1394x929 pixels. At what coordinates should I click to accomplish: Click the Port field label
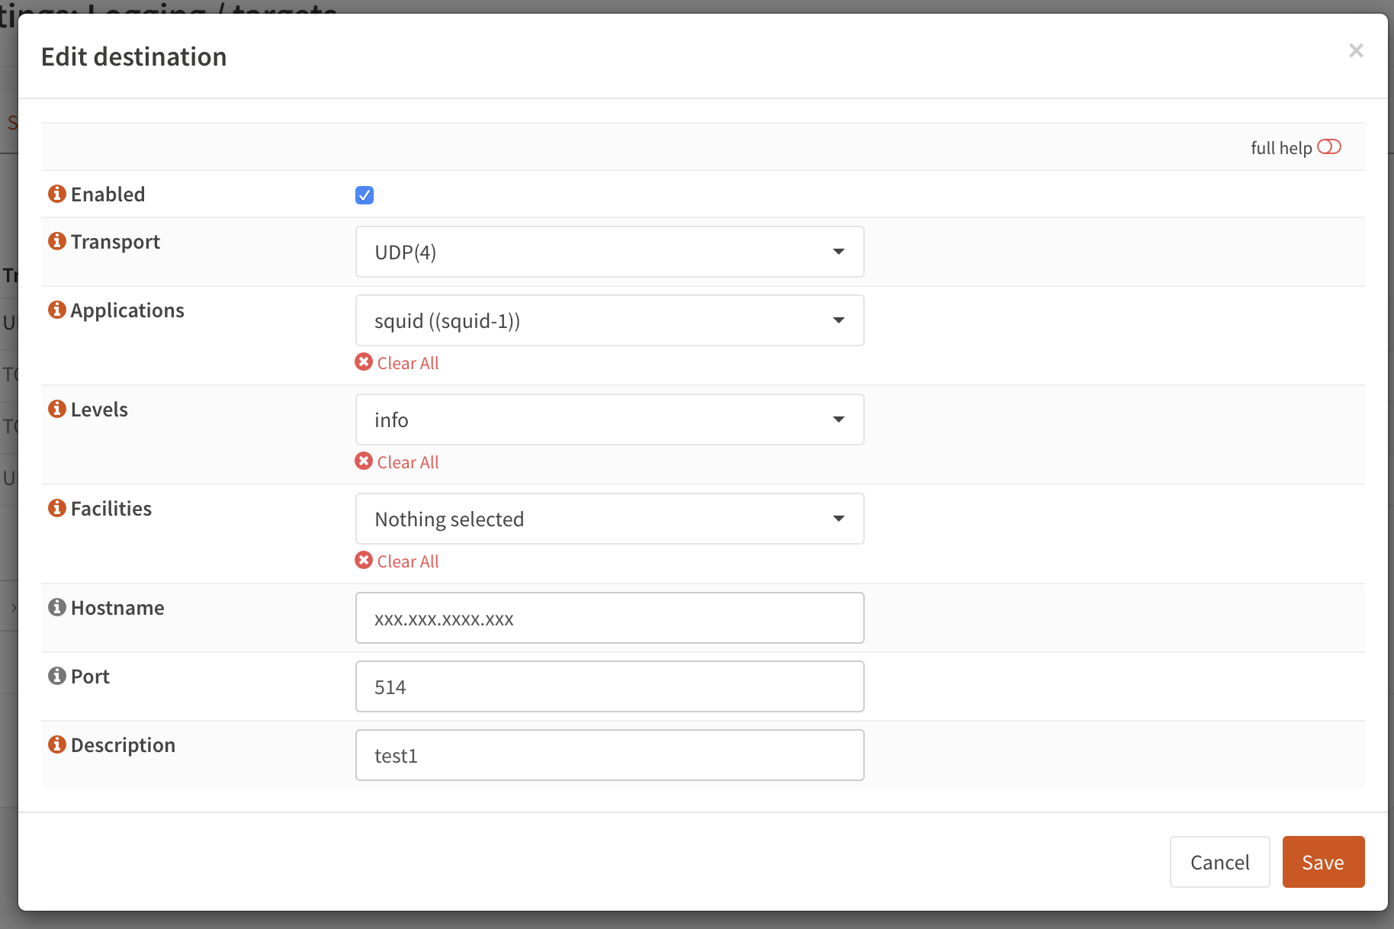click(x=90, y=677)
